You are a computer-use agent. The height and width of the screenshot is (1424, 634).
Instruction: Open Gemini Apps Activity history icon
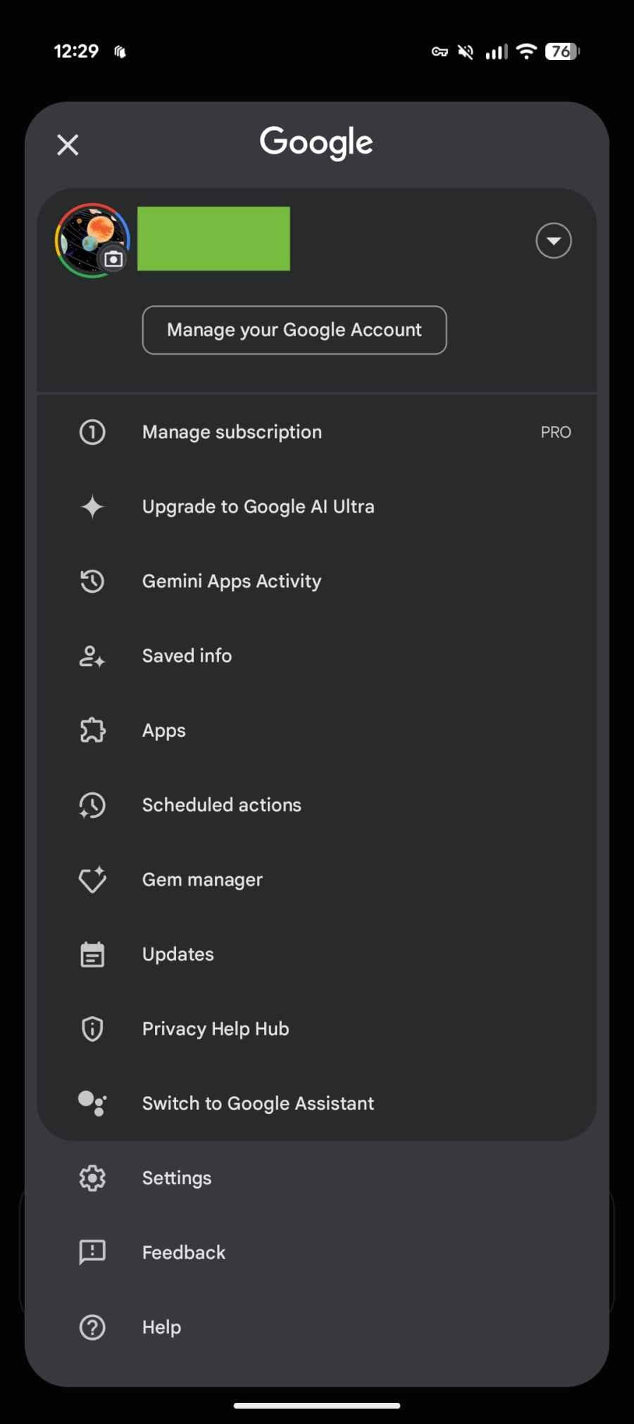92,581
